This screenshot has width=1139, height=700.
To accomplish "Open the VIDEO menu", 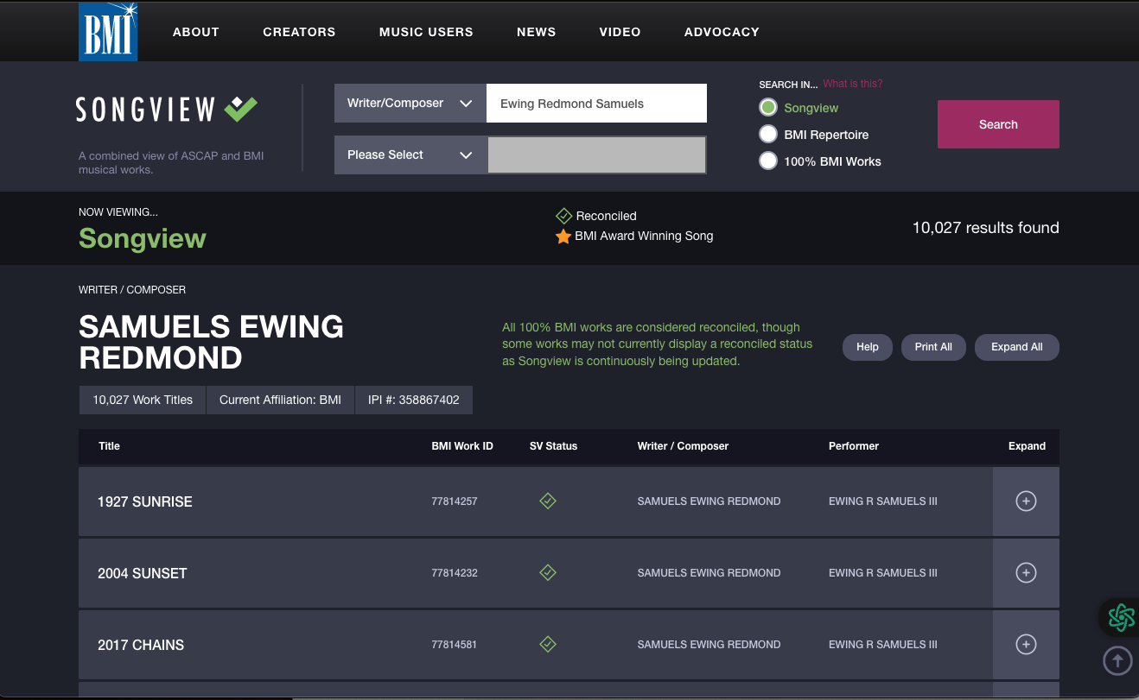I will click(620, 32).
